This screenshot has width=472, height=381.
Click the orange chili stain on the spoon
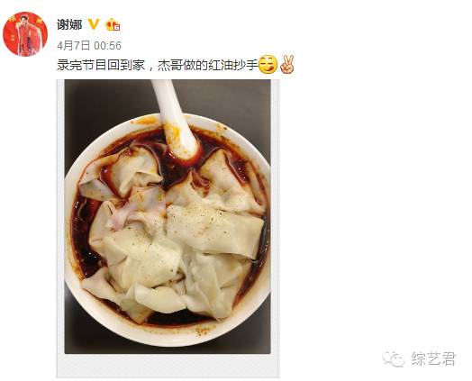click(x=171, y=134)
